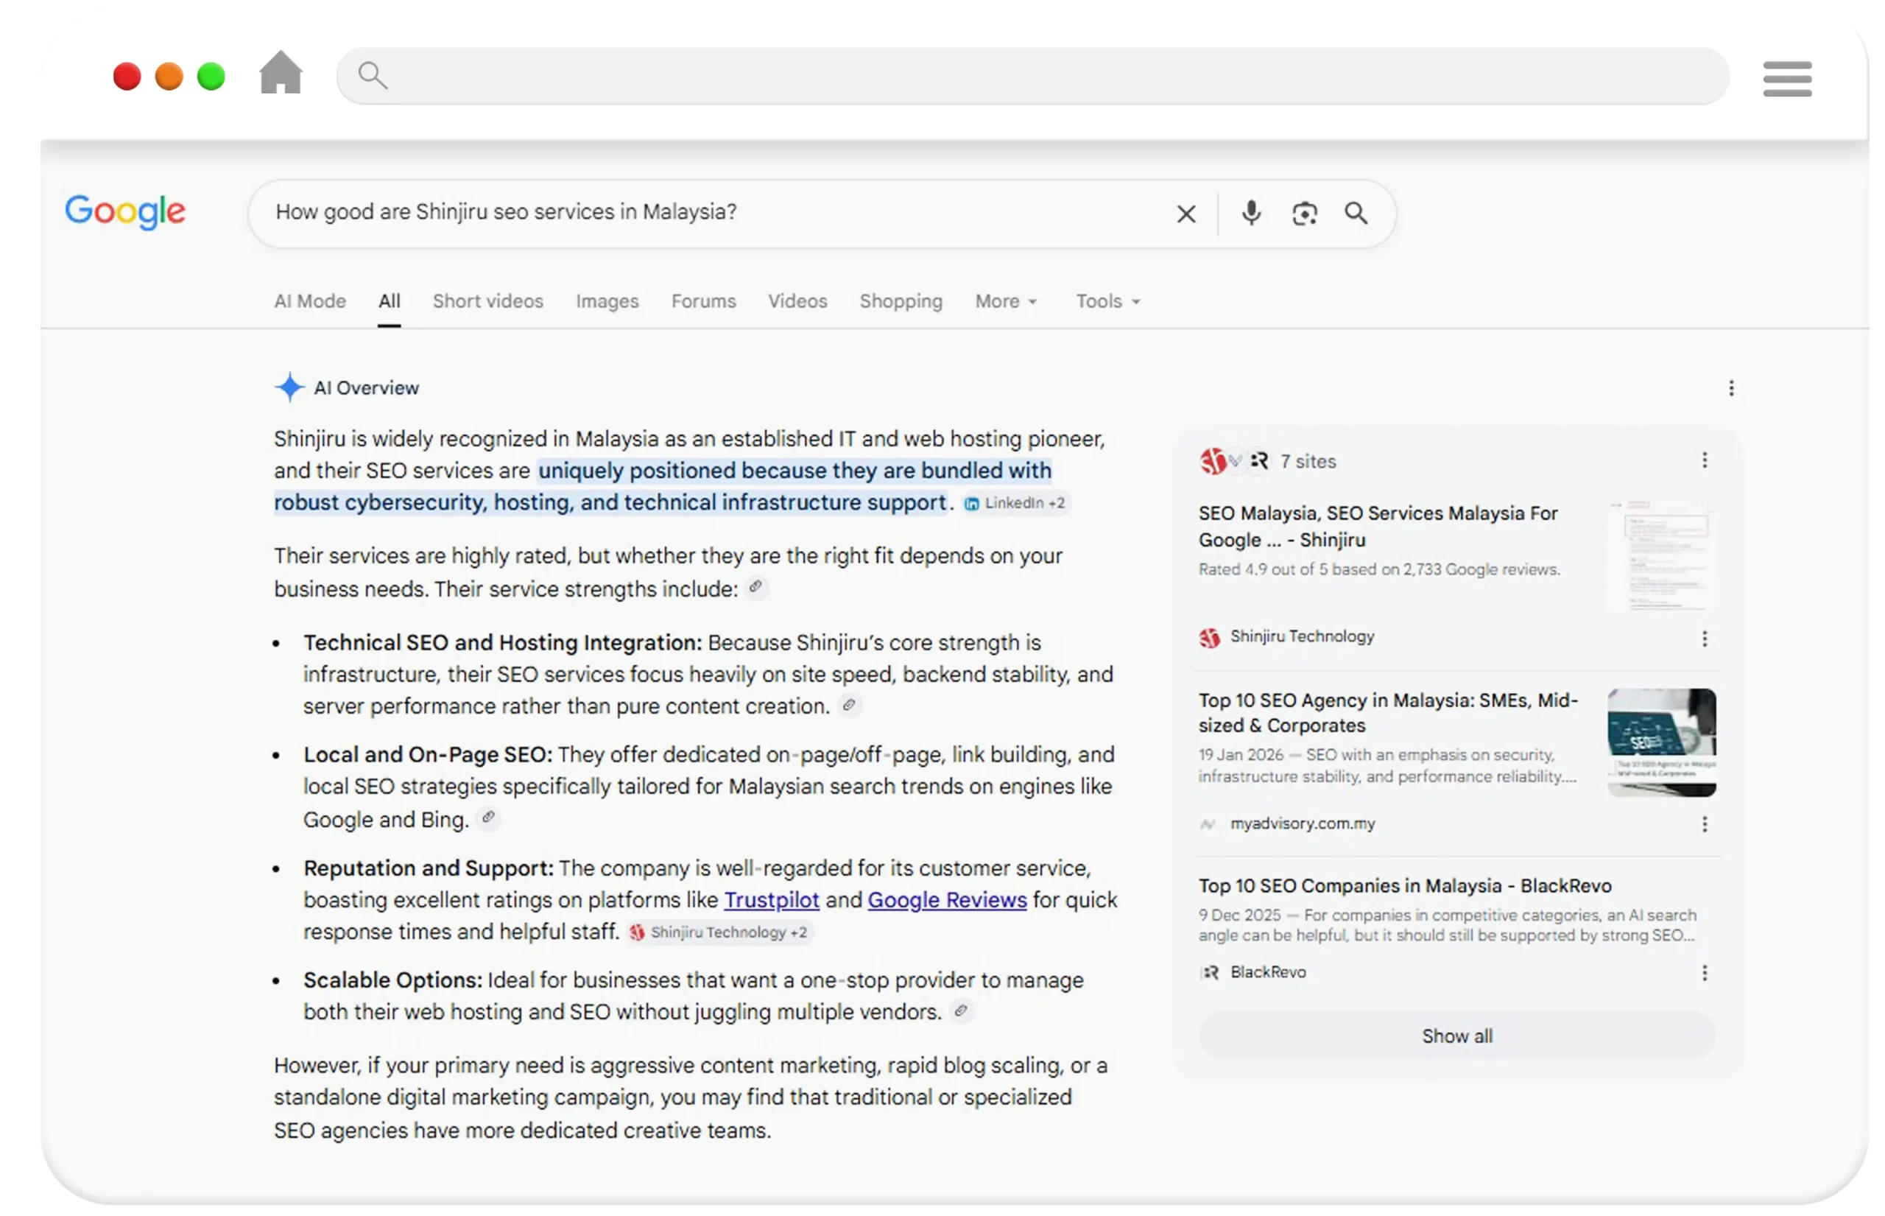Click the Google logo

(124, 211)
